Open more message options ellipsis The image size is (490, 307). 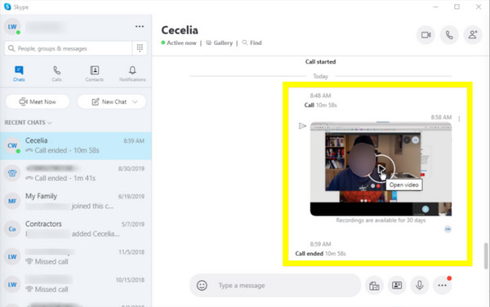[x=442, y=286]
